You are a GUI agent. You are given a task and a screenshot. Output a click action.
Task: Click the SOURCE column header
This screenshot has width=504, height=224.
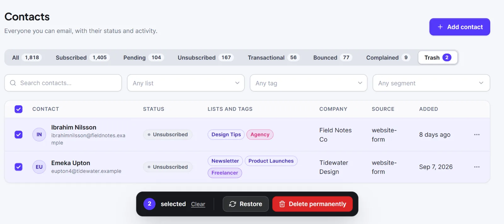tap(383, 109)
